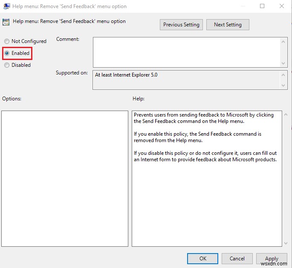This screenshot has height=268, width=292.
Task: Click the 'Comment:' label
Action: (68, 39)
